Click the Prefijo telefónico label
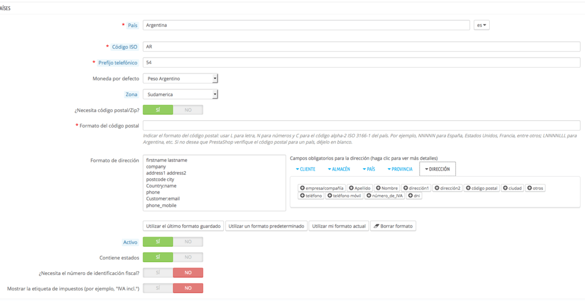 click(x=118, y=63)
